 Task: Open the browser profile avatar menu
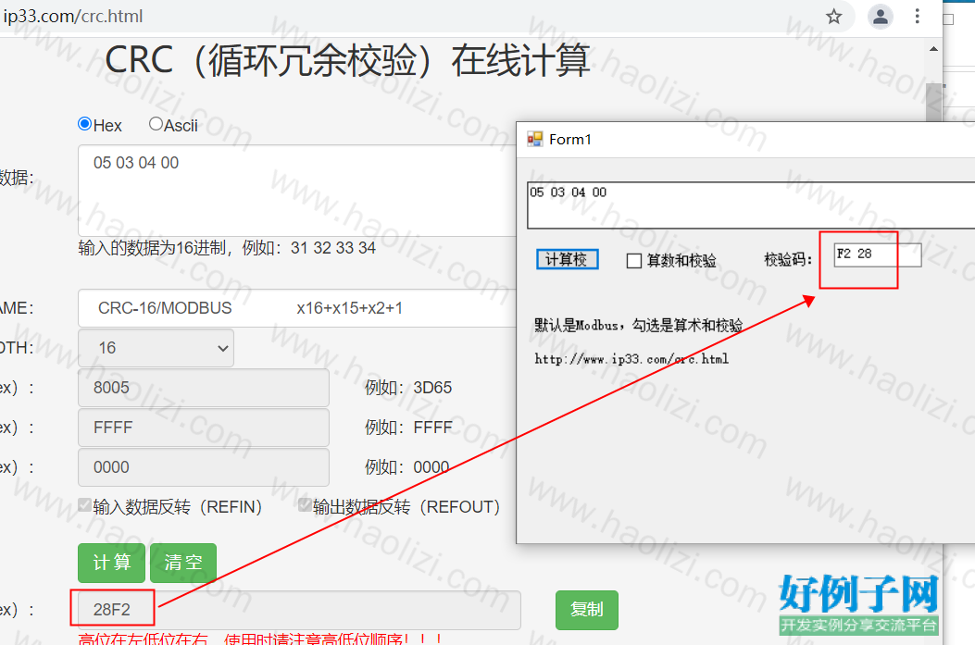[x=881, y=16]
